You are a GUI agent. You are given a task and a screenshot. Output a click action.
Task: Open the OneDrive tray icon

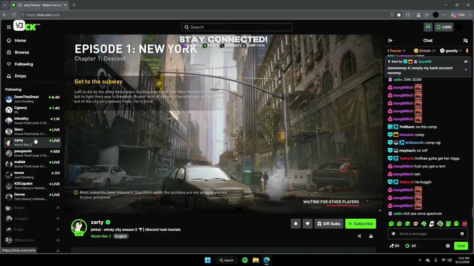tap(428, 260)
